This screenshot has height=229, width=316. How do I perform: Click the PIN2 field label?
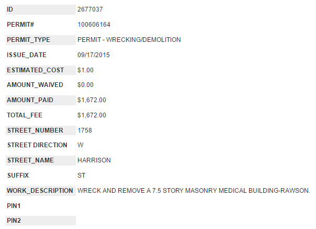click(14, 221)
